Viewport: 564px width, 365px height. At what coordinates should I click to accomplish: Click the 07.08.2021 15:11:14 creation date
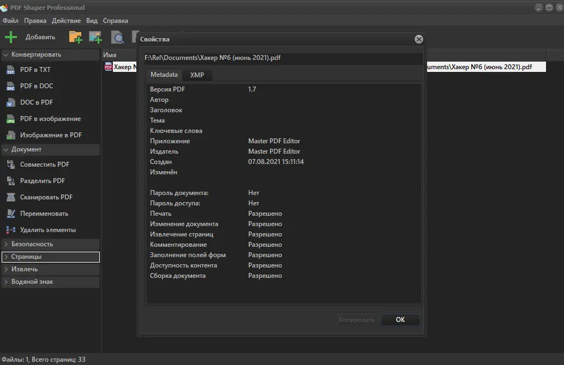(276, 162)
